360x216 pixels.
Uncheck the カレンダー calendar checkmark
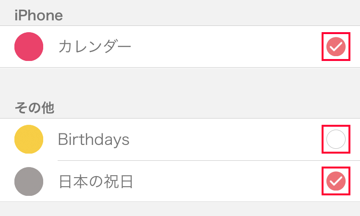click(336, 47)
